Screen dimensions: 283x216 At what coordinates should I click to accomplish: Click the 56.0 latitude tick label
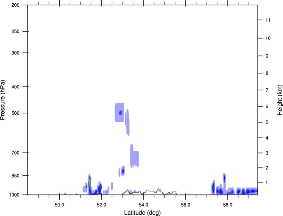[x=185, y=205]
